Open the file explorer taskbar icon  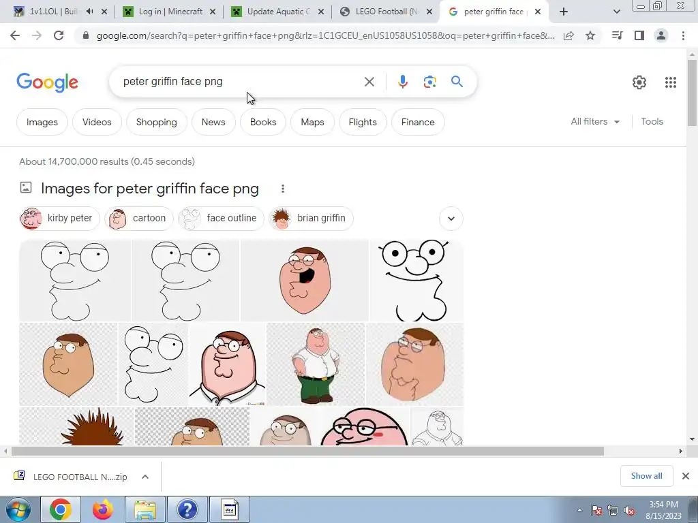click(x=145, y=509)
